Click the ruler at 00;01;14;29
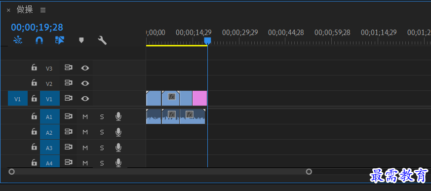Image resolution: width=431 pixels, height=191 pixels. point(379,33)
